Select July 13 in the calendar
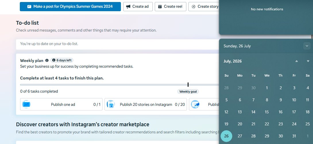The image size is (313, 144). (240, 112)
